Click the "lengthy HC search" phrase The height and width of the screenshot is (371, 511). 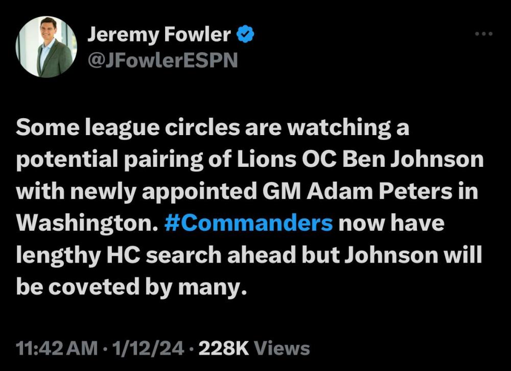coord(114,255)
